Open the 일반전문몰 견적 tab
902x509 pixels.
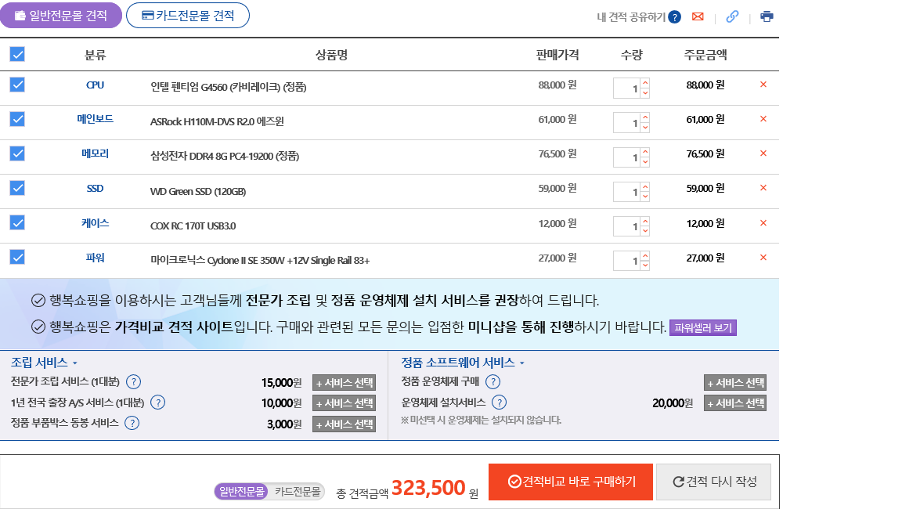point(61,16)
